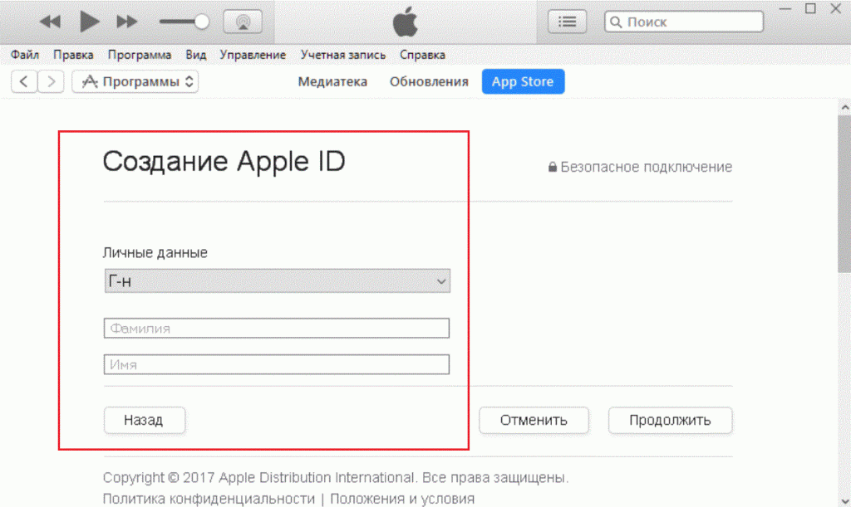Go forward with the right arrow
Image resolution: width=851 pixels, height=507 pixels.
51,82
